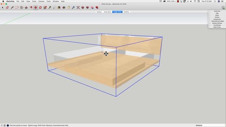Click the active Move tool

(x=36, y=7)
